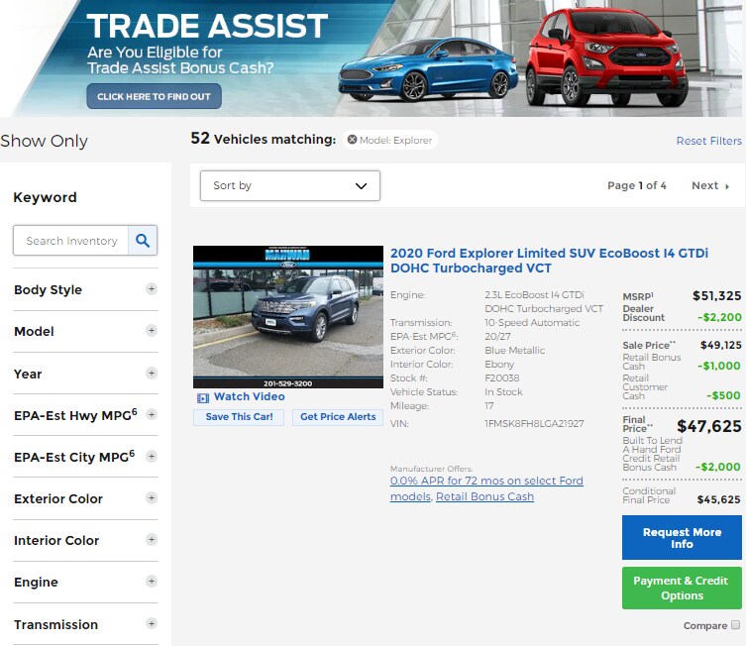Click the exterior color 'Blue Metallic' value
This screenshot has width=746, height=646.
point(515,350)
